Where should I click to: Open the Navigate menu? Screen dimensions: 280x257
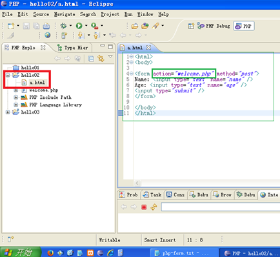click(x=65, y=14)
